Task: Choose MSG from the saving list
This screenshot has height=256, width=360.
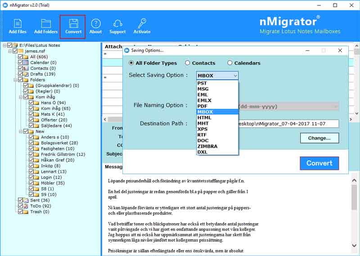Action: pos(217,89)
